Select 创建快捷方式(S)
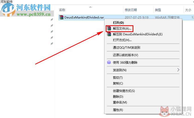 124,91
